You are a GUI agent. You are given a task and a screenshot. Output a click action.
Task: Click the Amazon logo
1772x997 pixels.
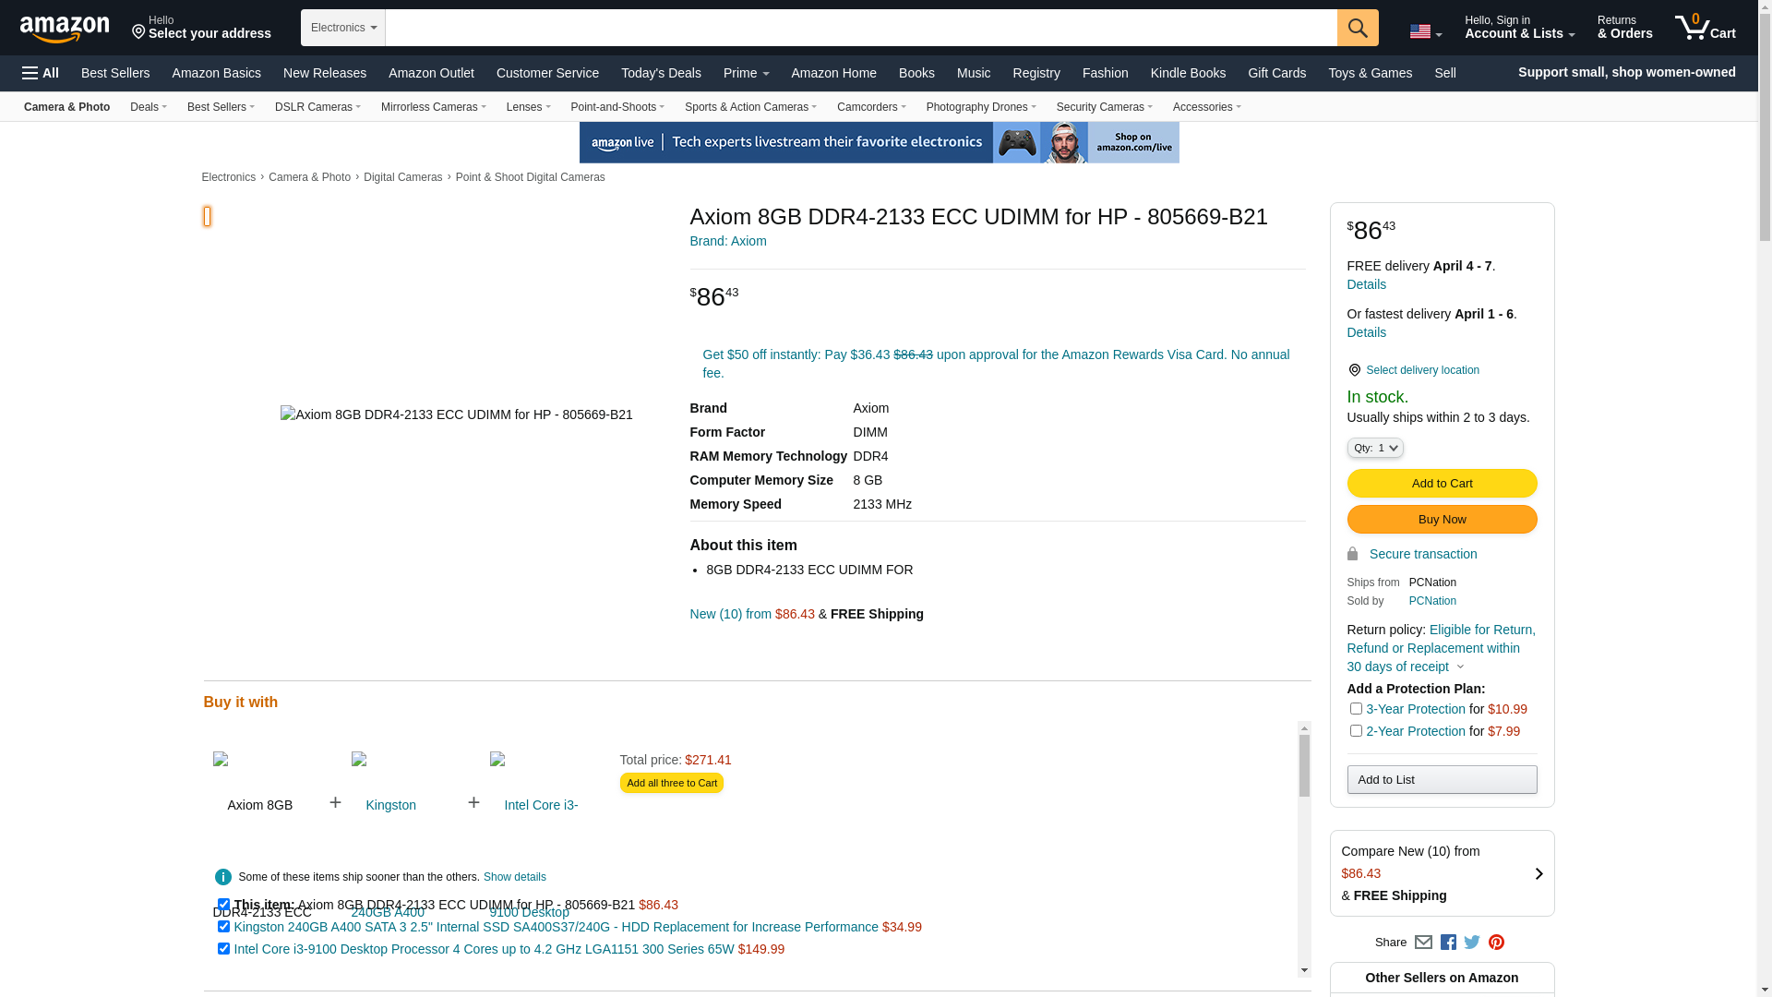[x=65, y=29]
